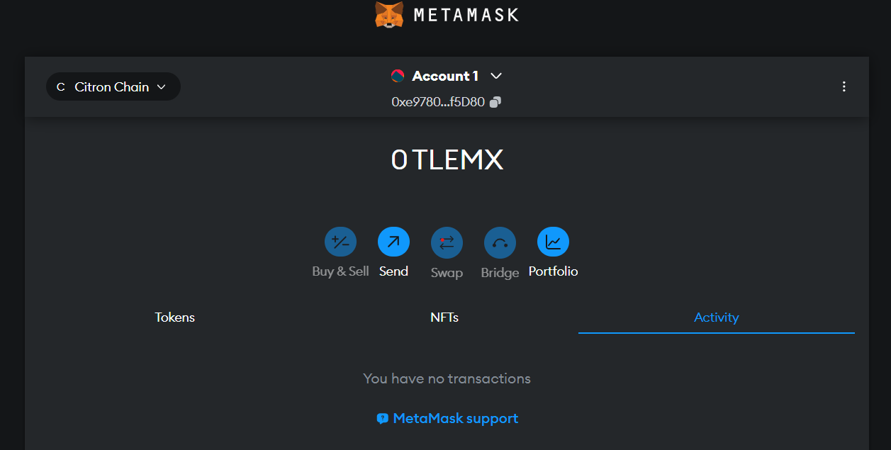Open the Portfolio chart icon
Screen dimensions: 891x450
click(x=553, y=241)
